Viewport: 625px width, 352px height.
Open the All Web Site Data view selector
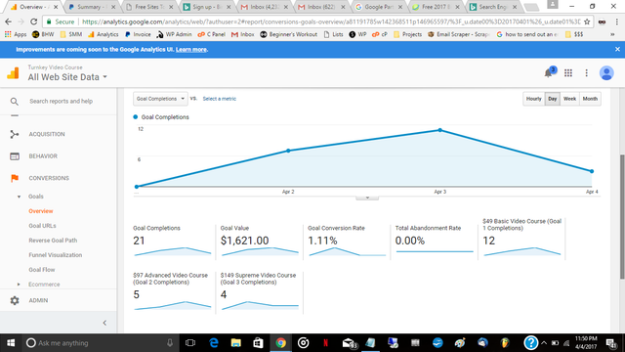coord(67,77)
